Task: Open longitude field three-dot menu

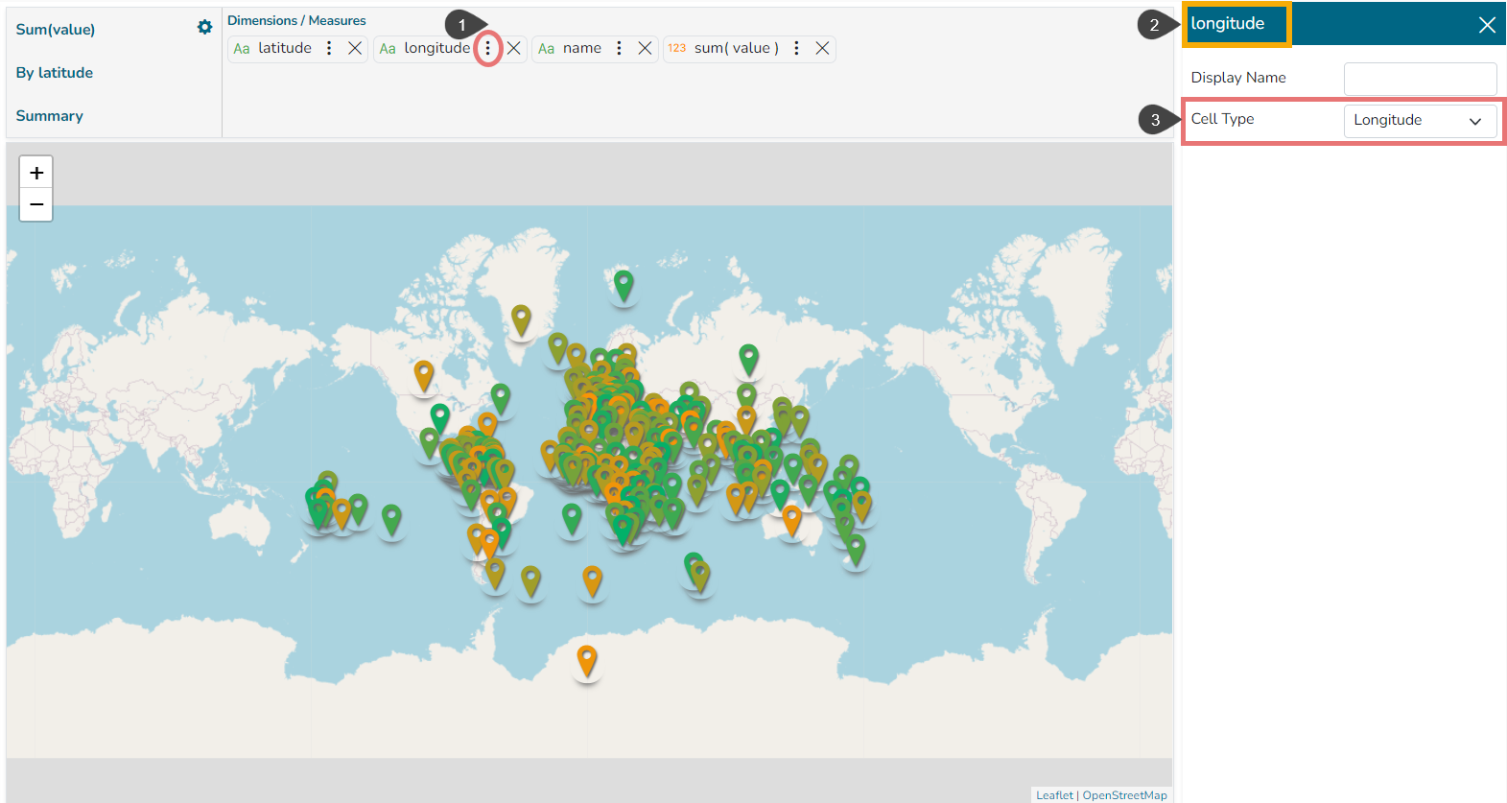Action: (x=487, y=48)
